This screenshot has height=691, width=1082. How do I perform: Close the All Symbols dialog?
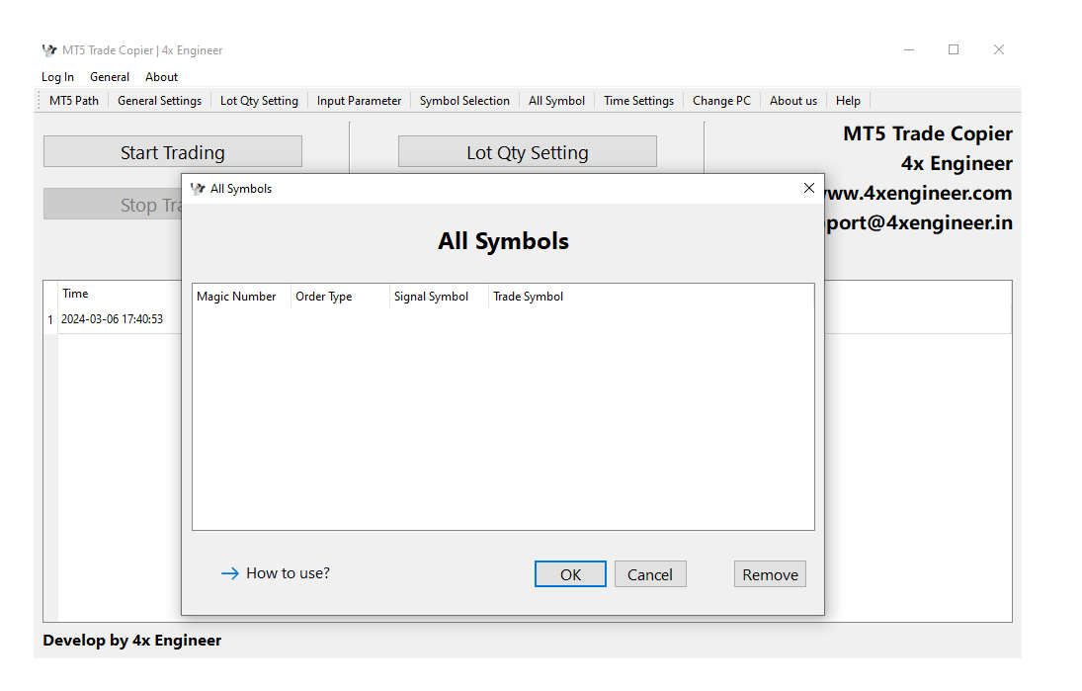coord(808,188)
